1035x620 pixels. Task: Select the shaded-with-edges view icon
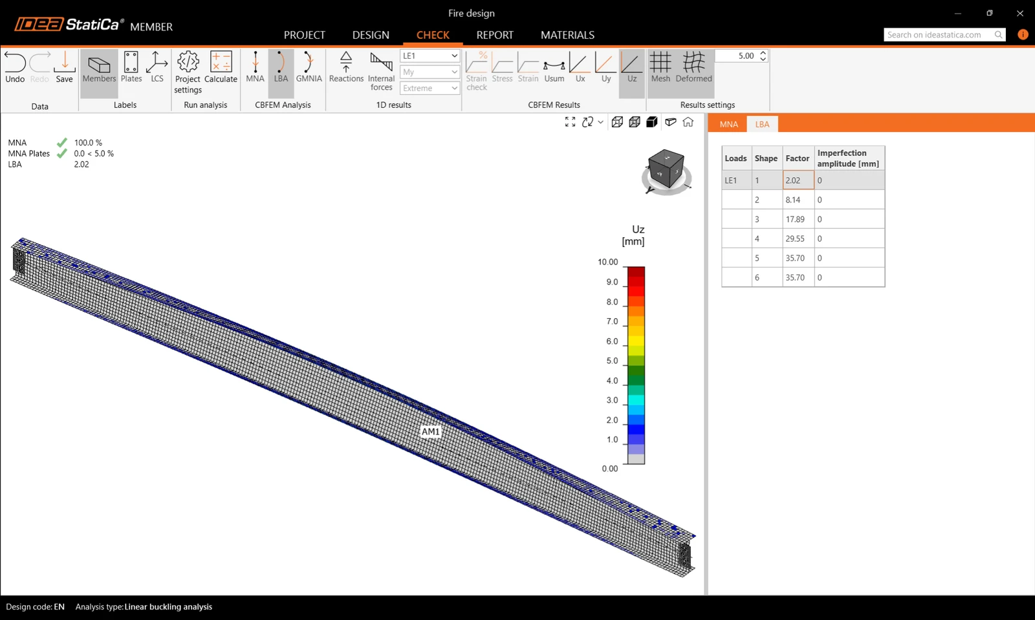pos(635,122)
